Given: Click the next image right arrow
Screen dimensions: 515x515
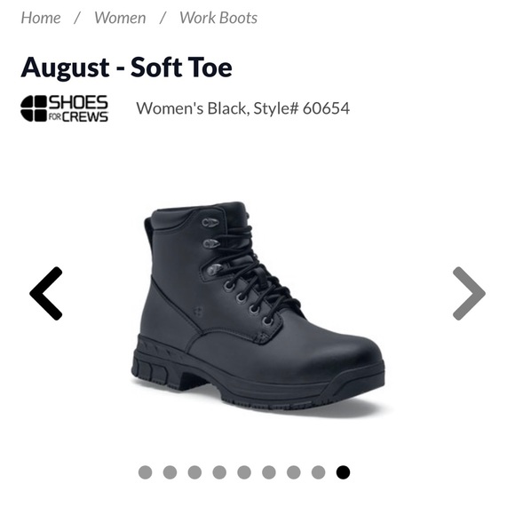Looking at the screenshot, I should (x=469, y=293).
